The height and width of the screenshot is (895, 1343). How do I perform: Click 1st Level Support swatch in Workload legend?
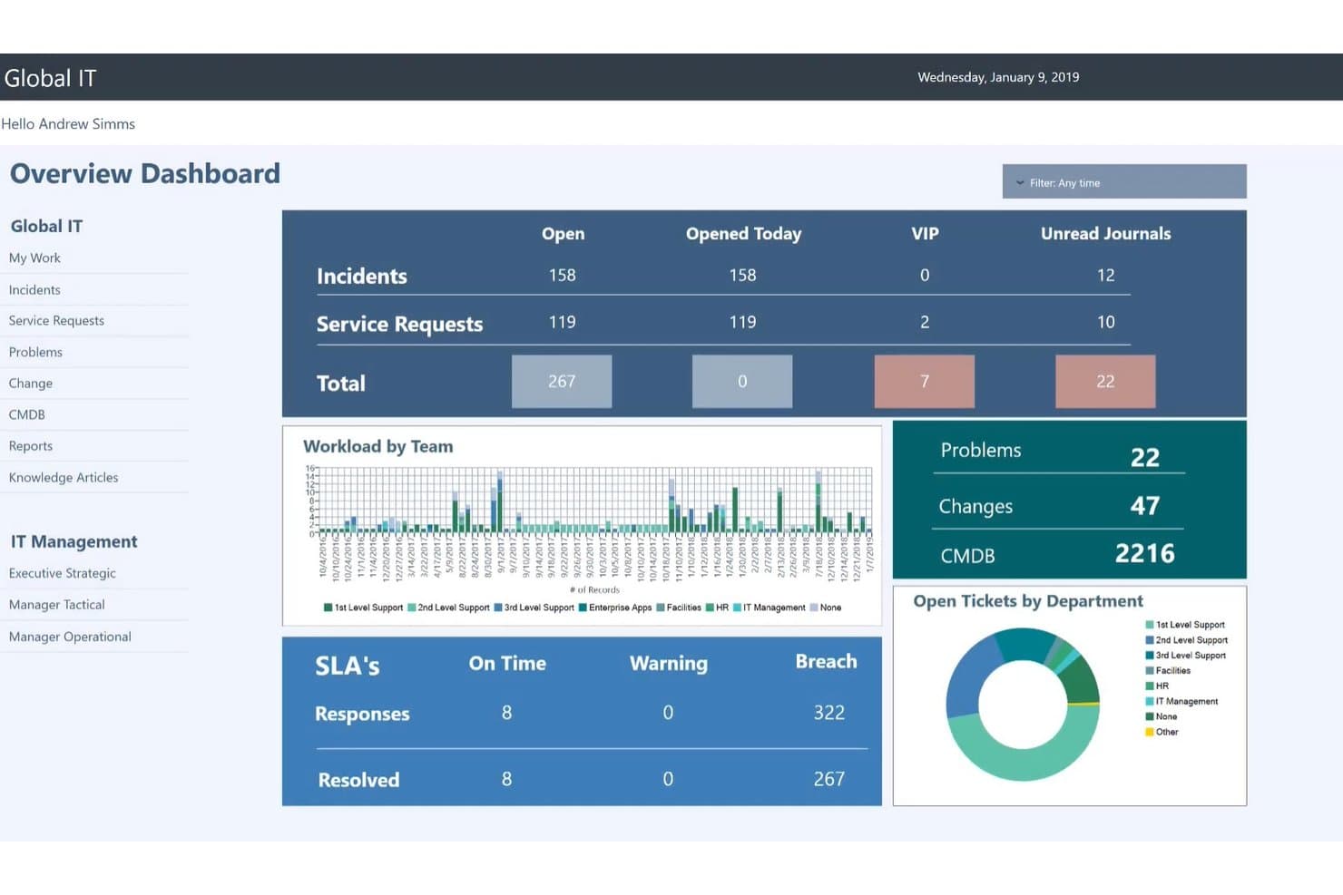(x=328, y=608)
